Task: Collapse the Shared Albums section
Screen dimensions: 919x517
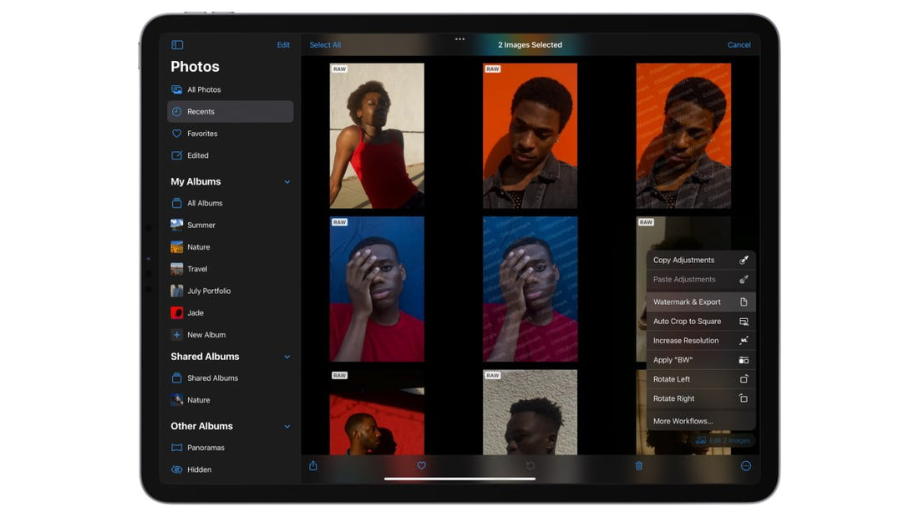Action: [287, 357]
